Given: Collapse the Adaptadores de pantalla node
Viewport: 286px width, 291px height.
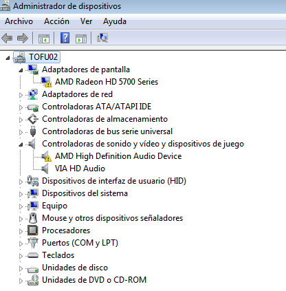Looking at the screenshot, I should tap(21, 70).
